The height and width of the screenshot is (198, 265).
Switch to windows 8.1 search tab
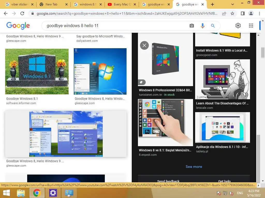point(85,4)
